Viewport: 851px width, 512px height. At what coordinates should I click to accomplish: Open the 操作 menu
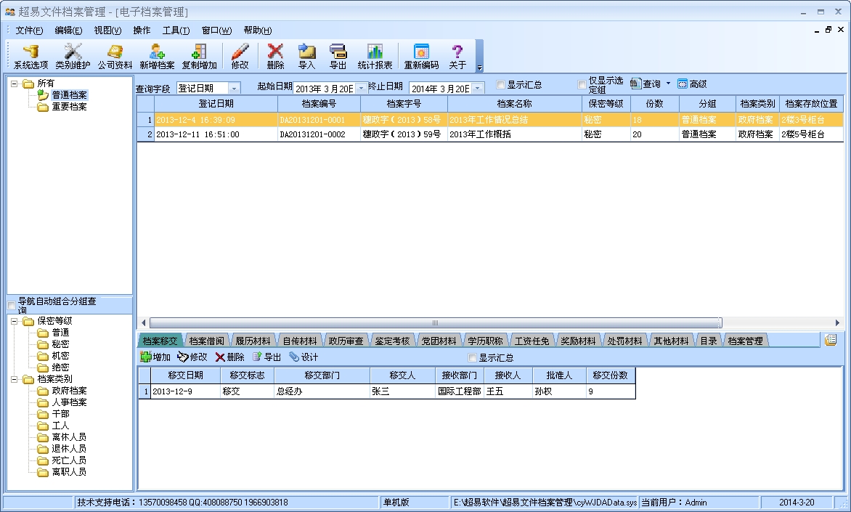142,31
